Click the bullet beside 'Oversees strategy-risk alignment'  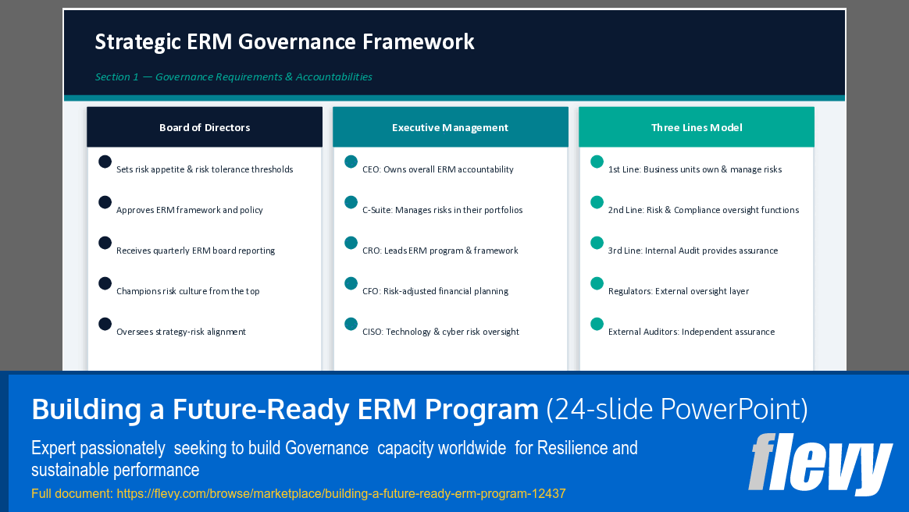click(105, 324)
